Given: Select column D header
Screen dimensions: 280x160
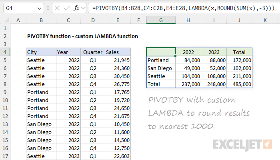Looking at the screenshot, I should click(93, 20).
